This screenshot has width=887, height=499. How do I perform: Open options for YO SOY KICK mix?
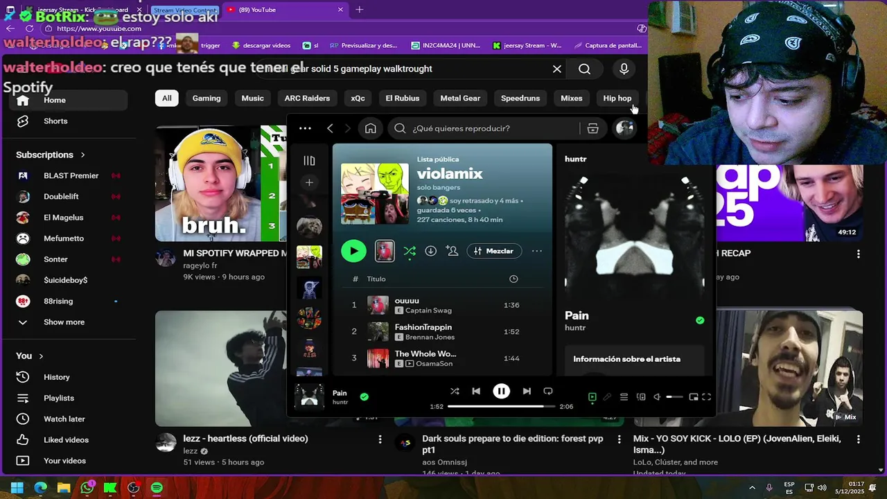tap(859, 439)
